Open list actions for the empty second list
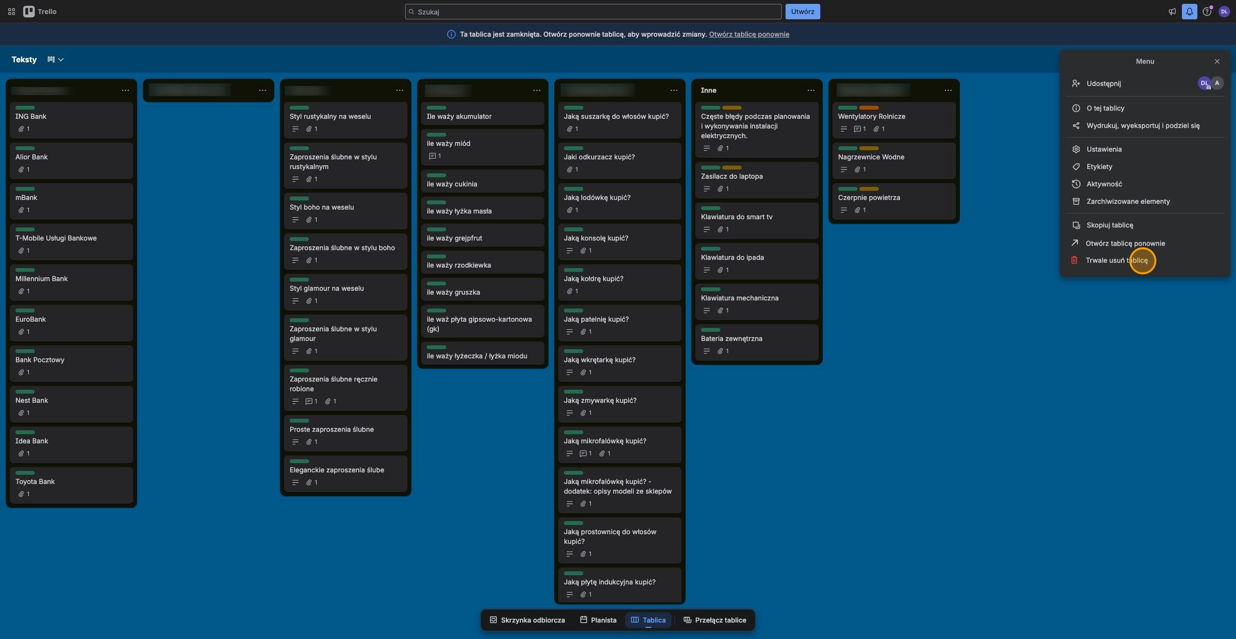 (262, 90)
